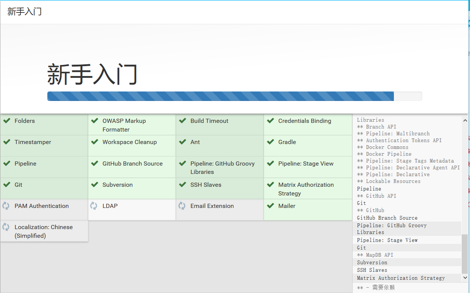
Task: Click the checkmark next to Subversion tile
Action: pyautogui.click(x=95, y=185)
